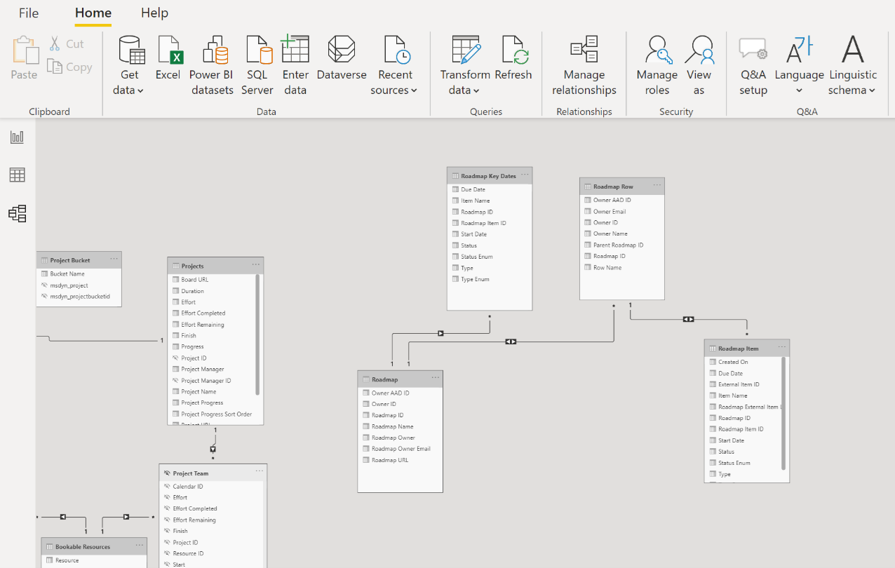895x568 pixels.
Task: Open Project Team table options ellipsis
Action: (x=260, y=472)
